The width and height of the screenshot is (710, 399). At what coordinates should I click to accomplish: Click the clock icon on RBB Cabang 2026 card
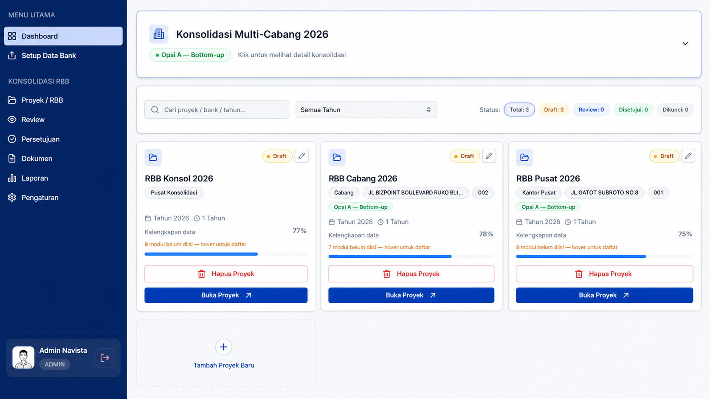(x=380, y=222)
